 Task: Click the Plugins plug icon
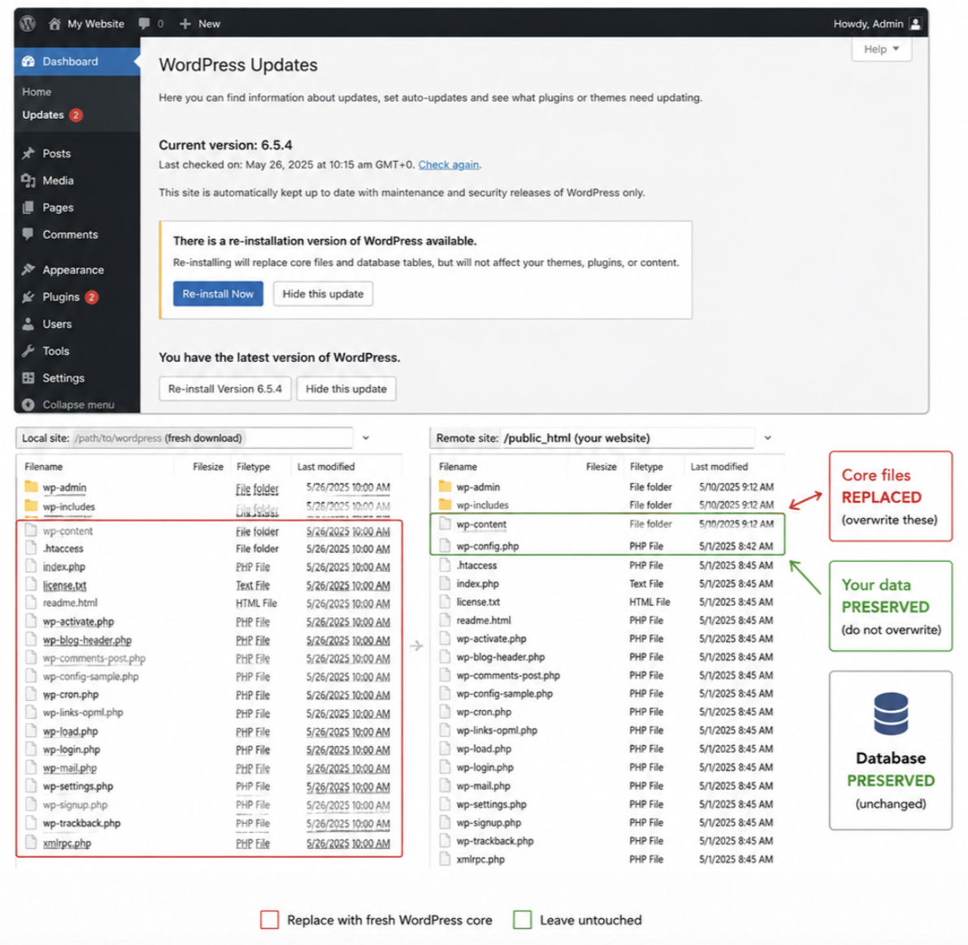pos(28,297)
